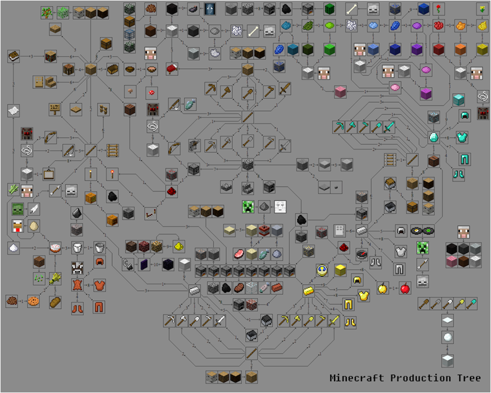The height and width of the screenshot is (393, 491).
Task: Select the cake icon
Action: pyautogui.click(x=55, y=247)
